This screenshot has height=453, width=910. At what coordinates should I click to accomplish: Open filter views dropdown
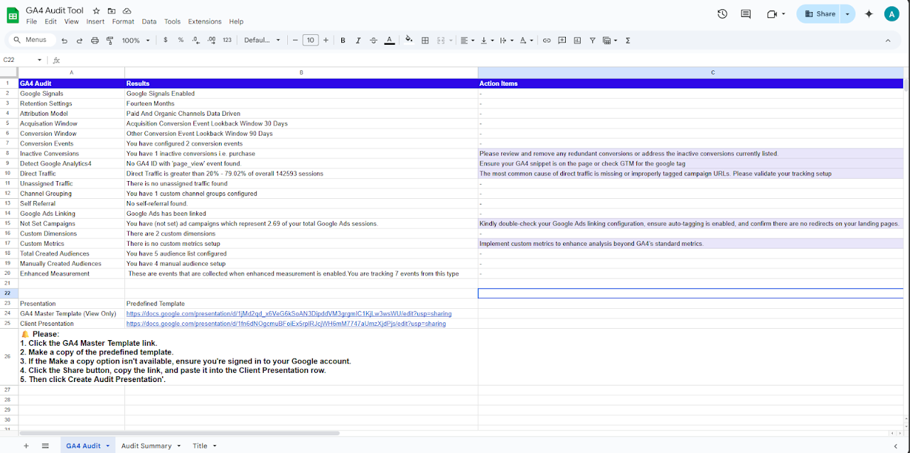tap(610, 40)
